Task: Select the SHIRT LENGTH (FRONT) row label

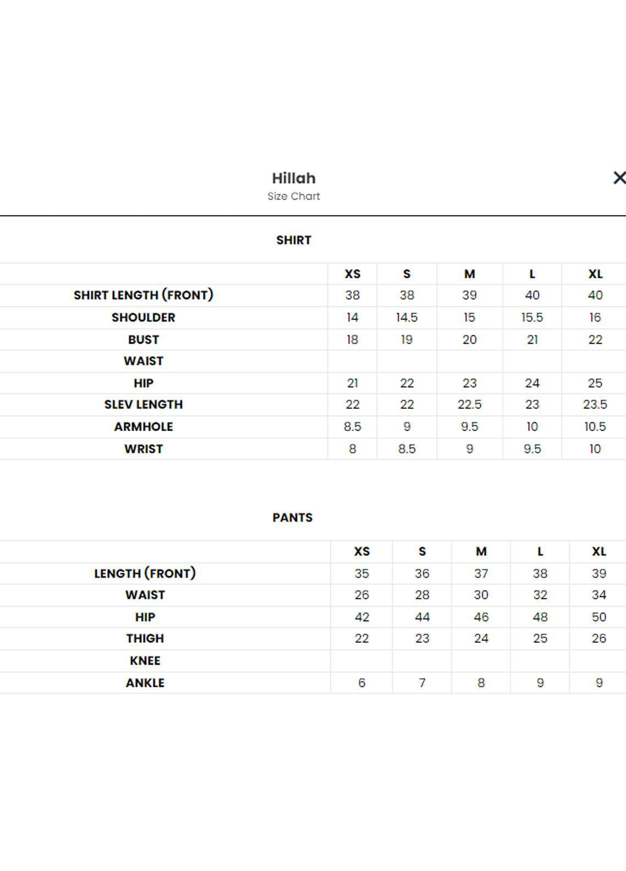Action: pyautogui.click(x=144, y=295)
